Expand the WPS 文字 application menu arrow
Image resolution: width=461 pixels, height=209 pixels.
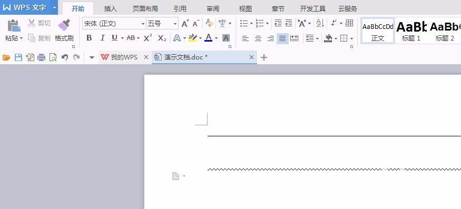54,7
